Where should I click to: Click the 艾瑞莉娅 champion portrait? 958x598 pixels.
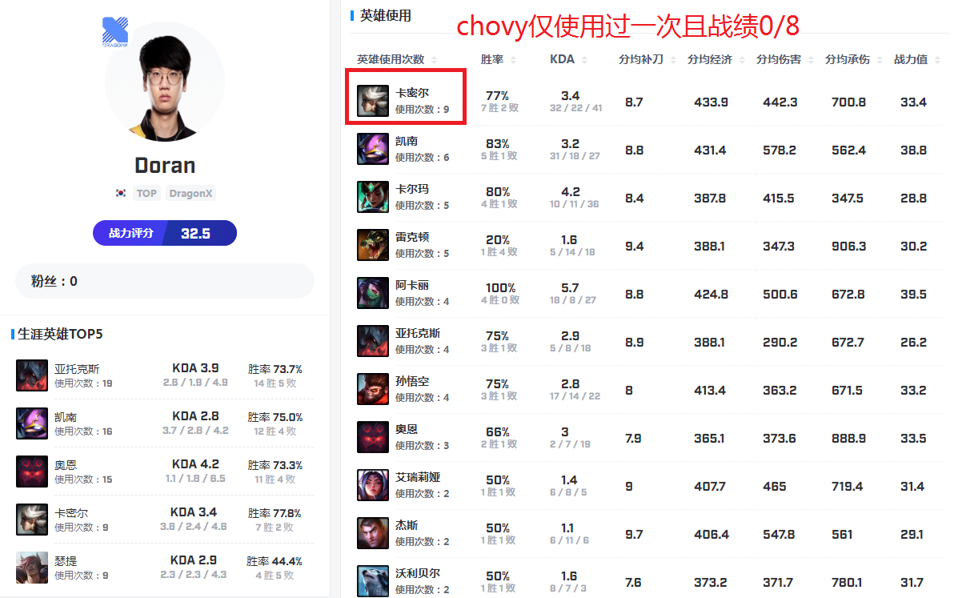pos(373,485)
